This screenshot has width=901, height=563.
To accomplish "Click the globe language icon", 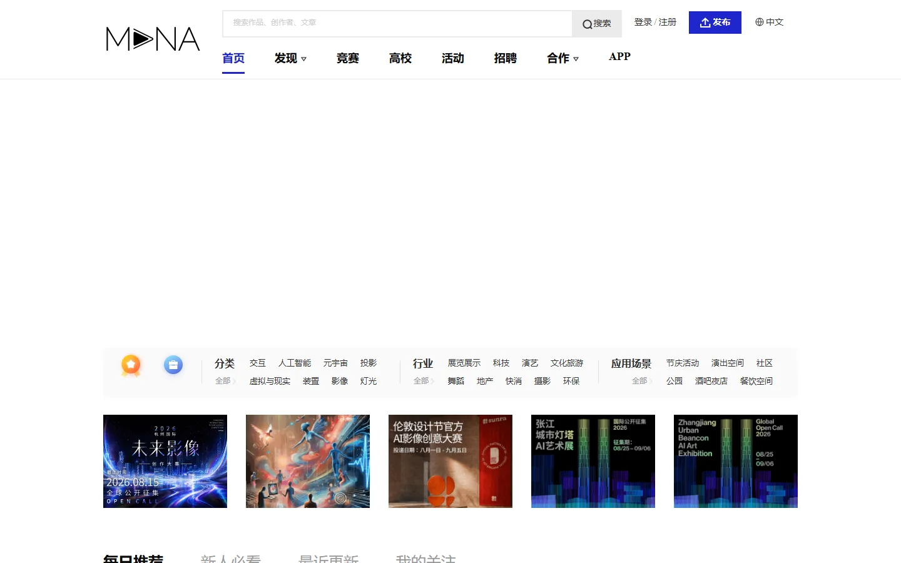I will point(760,22).
